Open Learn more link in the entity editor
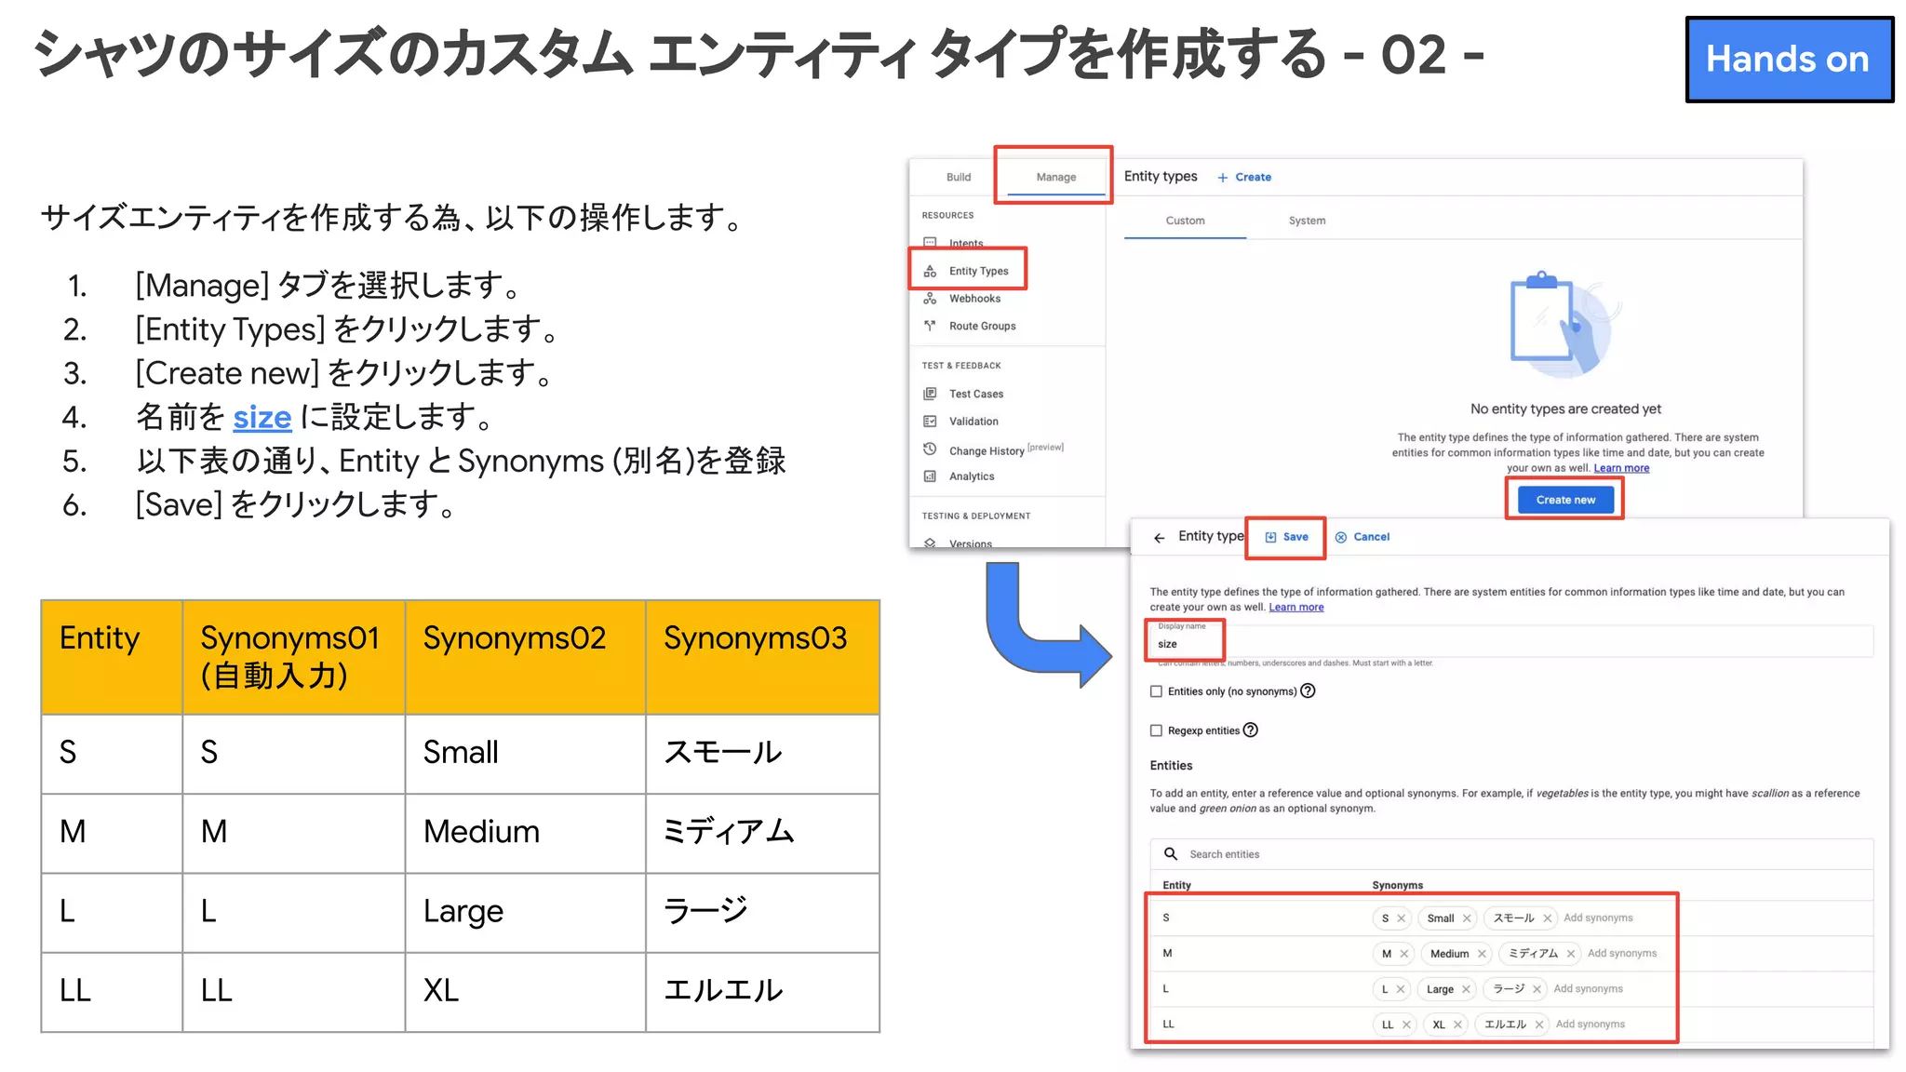 point(1295,607)
